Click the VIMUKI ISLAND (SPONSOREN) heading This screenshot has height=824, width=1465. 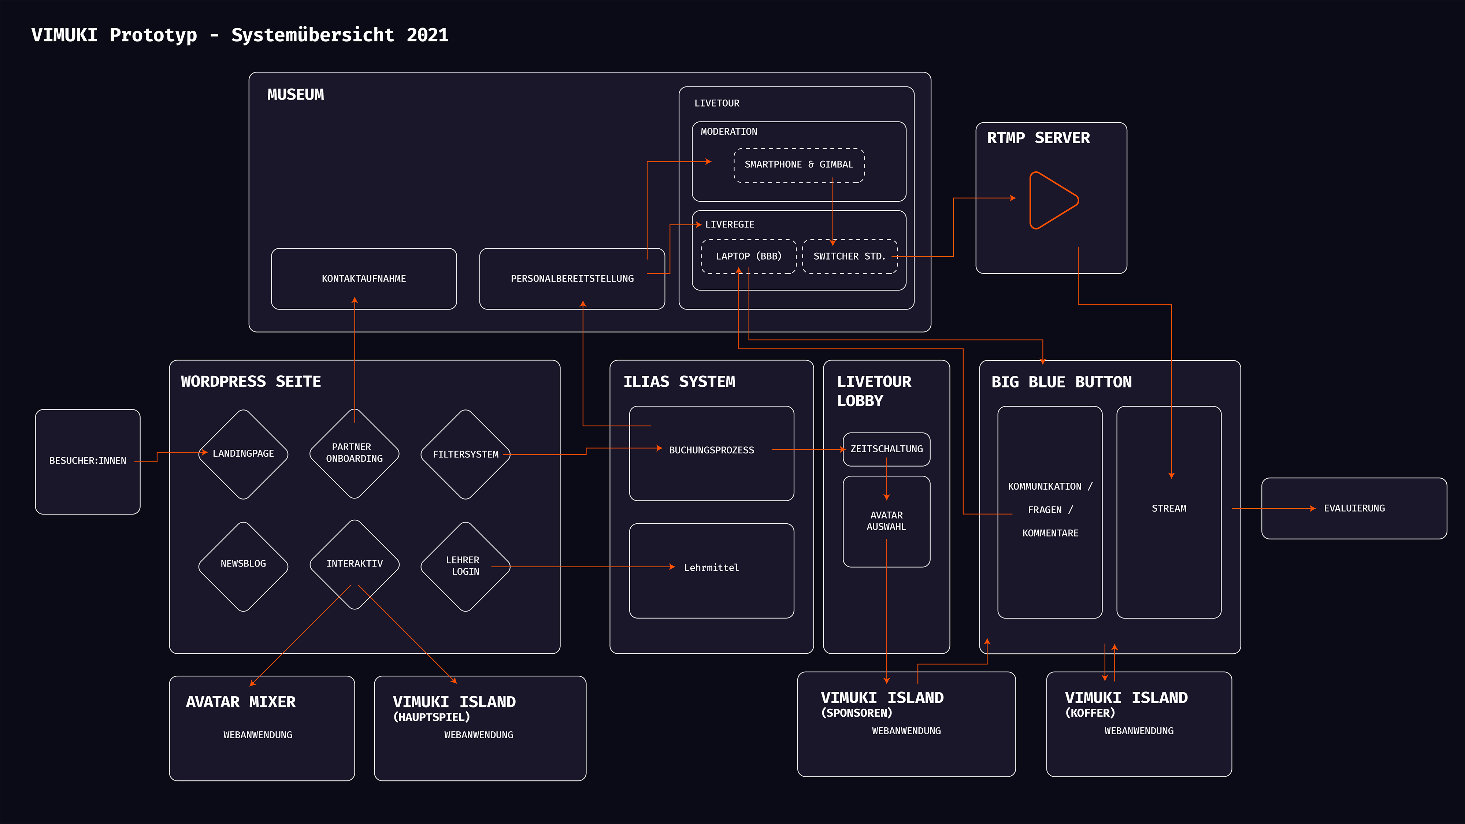[882, 704]
